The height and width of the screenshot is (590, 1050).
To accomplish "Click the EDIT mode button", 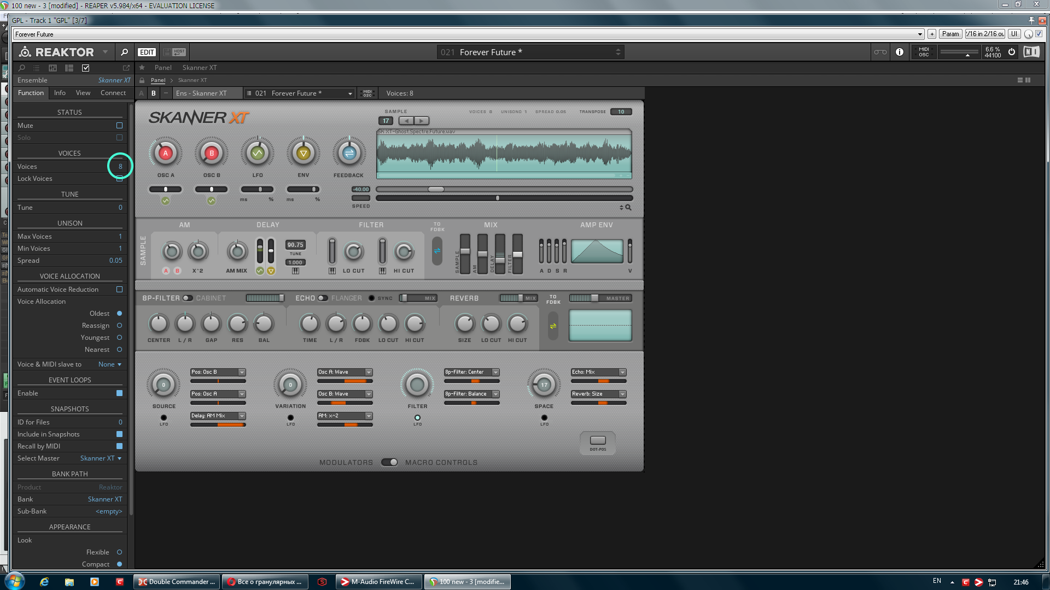I will (147, 52).
